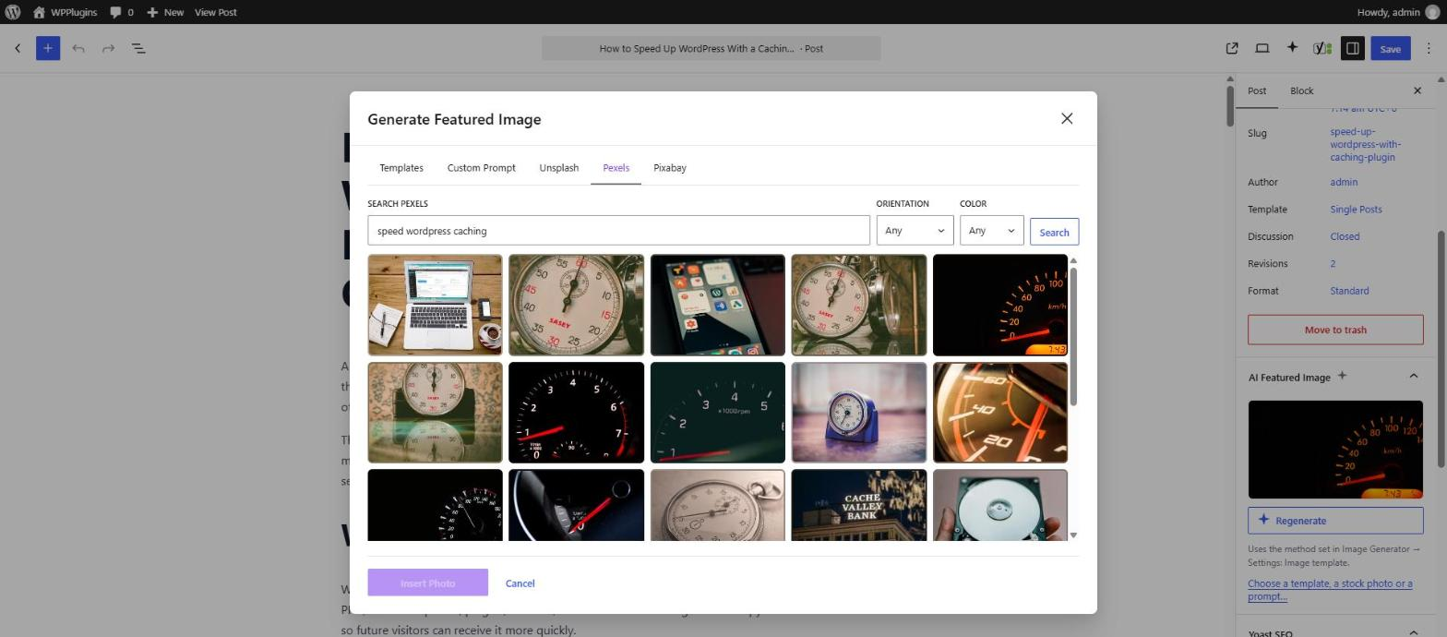This screenshot has width=1447, height=637.
Task: Open the Color dropdown
Action: pos(991,231)
